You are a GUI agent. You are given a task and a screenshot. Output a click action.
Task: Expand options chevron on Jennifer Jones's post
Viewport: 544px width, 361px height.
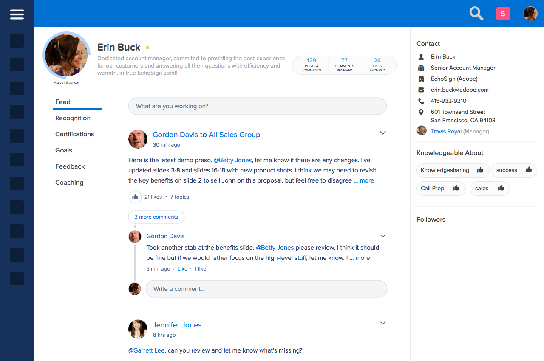[x=383, y=323]
